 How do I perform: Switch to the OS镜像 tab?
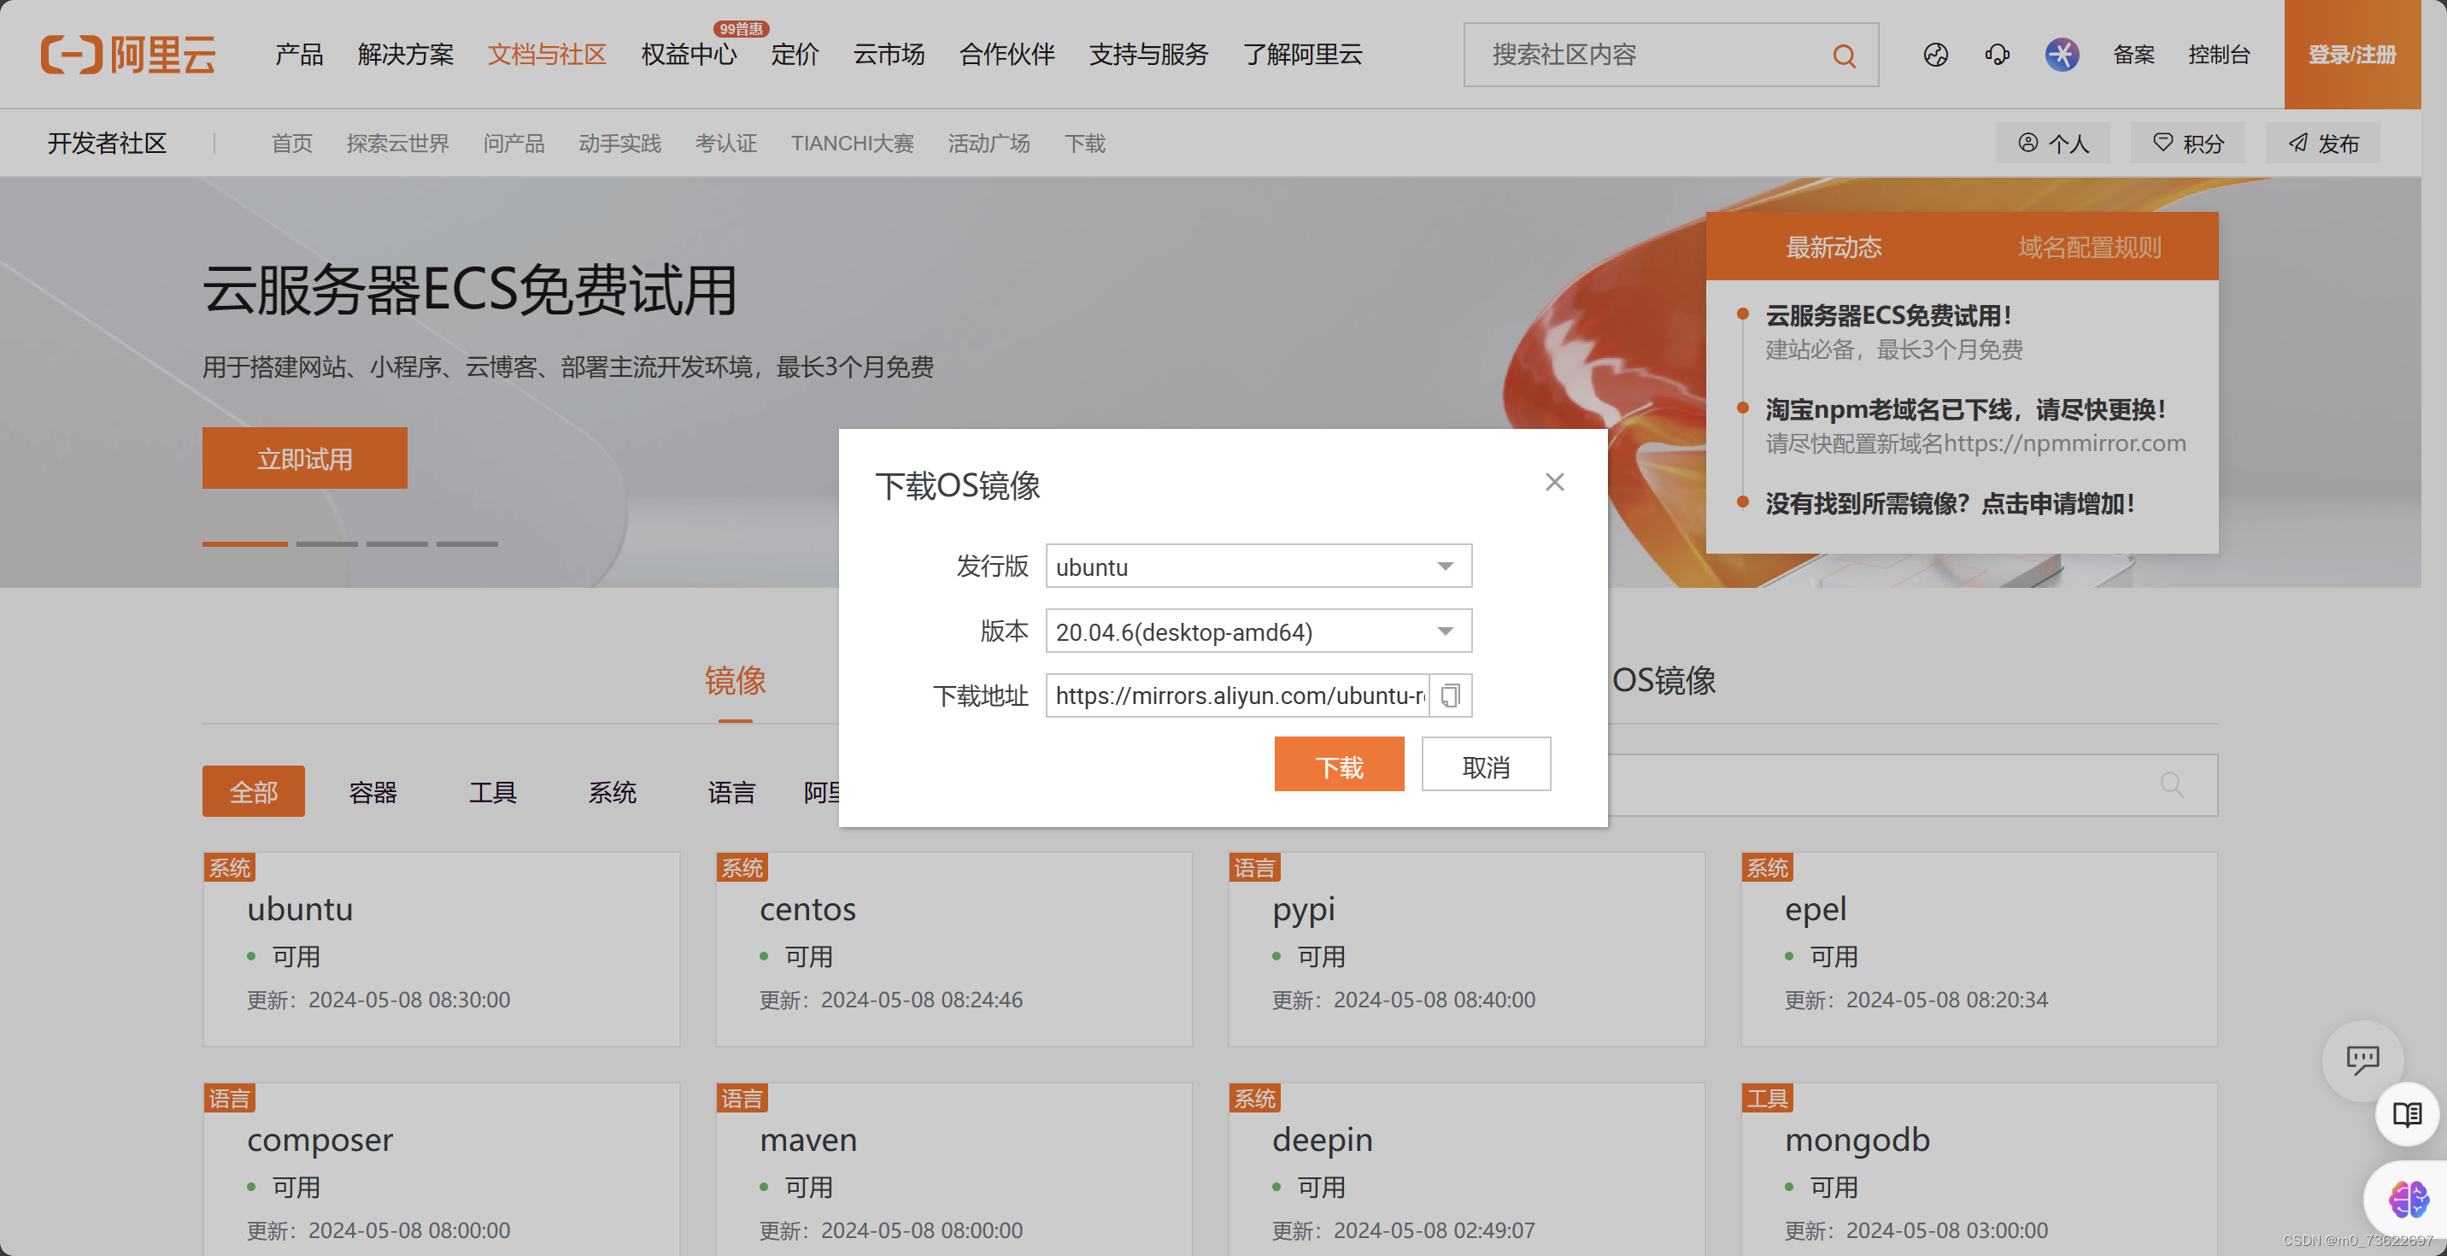pyautogui.click(x=1664, y=680)
